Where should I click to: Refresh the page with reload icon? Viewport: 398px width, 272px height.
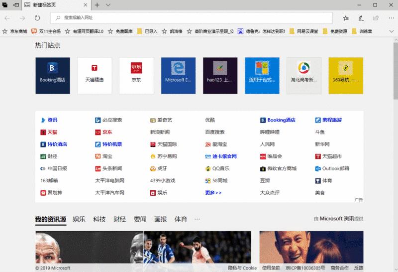pos(37,18)
